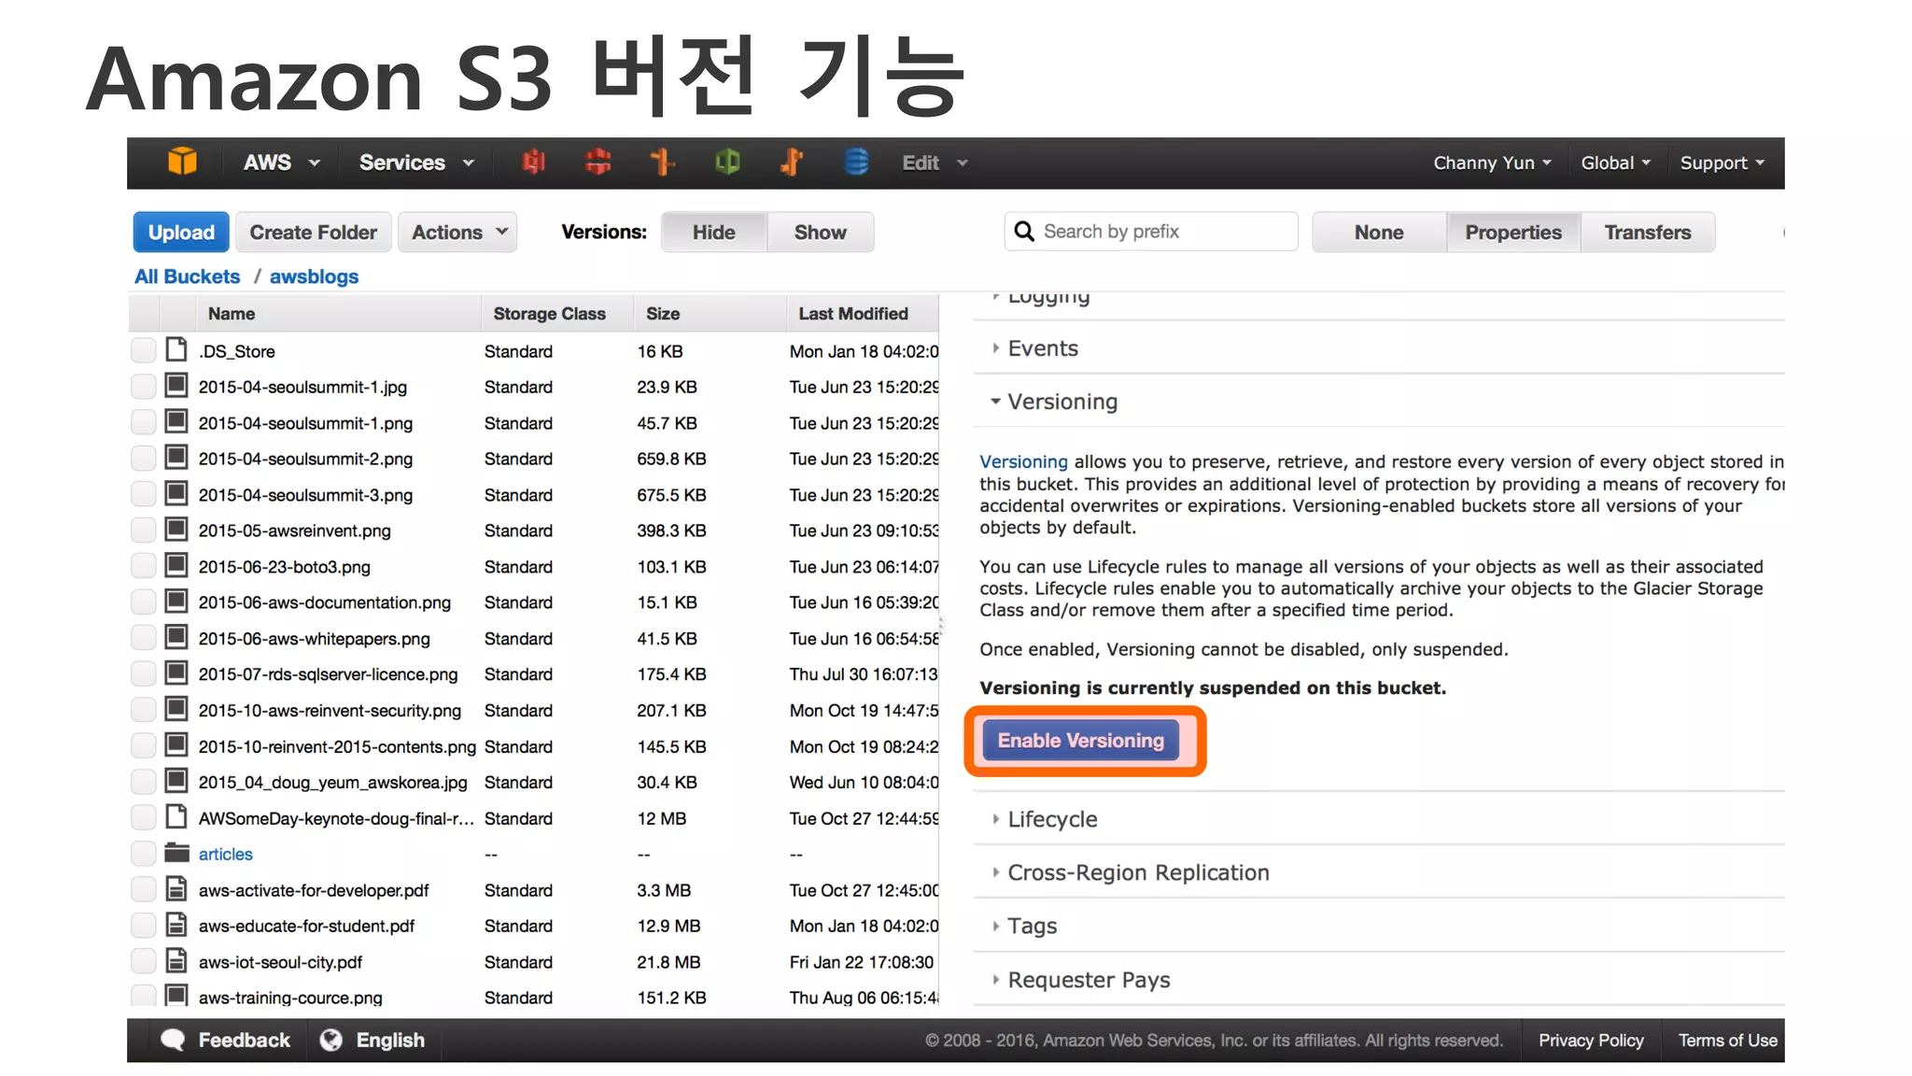The height and width of the screenshot is (1076, 1912).
Task: Open the Actions dropdown
Action: pyautogui.click(x=458, y=232)
